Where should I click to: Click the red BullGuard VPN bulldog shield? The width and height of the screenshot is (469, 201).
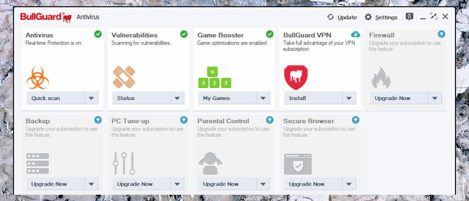[x=296, y=77]
